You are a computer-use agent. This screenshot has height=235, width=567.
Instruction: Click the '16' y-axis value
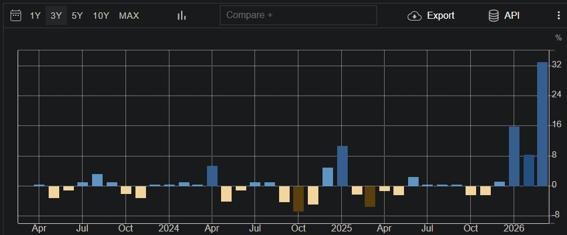[557, 125]
